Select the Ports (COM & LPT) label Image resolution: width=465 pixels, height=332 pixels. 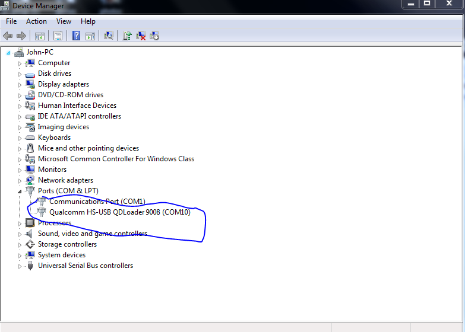[68, 191]
